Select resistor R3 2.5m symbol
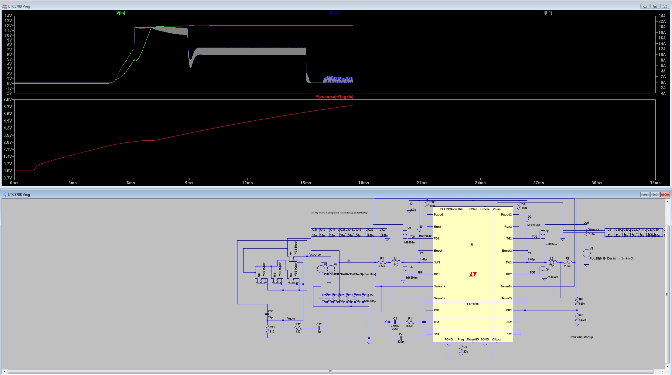Image resolution: width=672 pixels, height=375 pixels. [x=382, y=262]
